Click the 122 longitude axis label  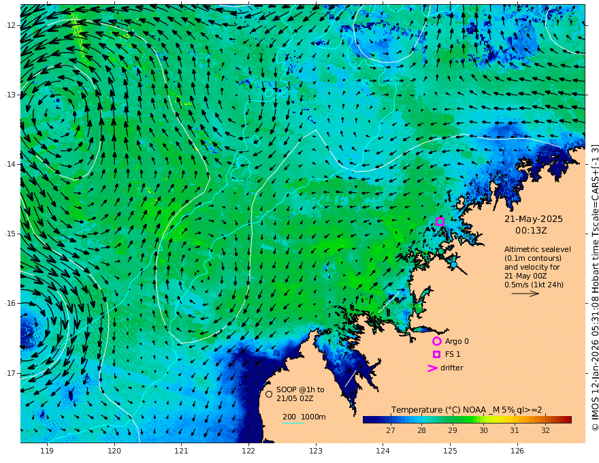tap(248, 451)
